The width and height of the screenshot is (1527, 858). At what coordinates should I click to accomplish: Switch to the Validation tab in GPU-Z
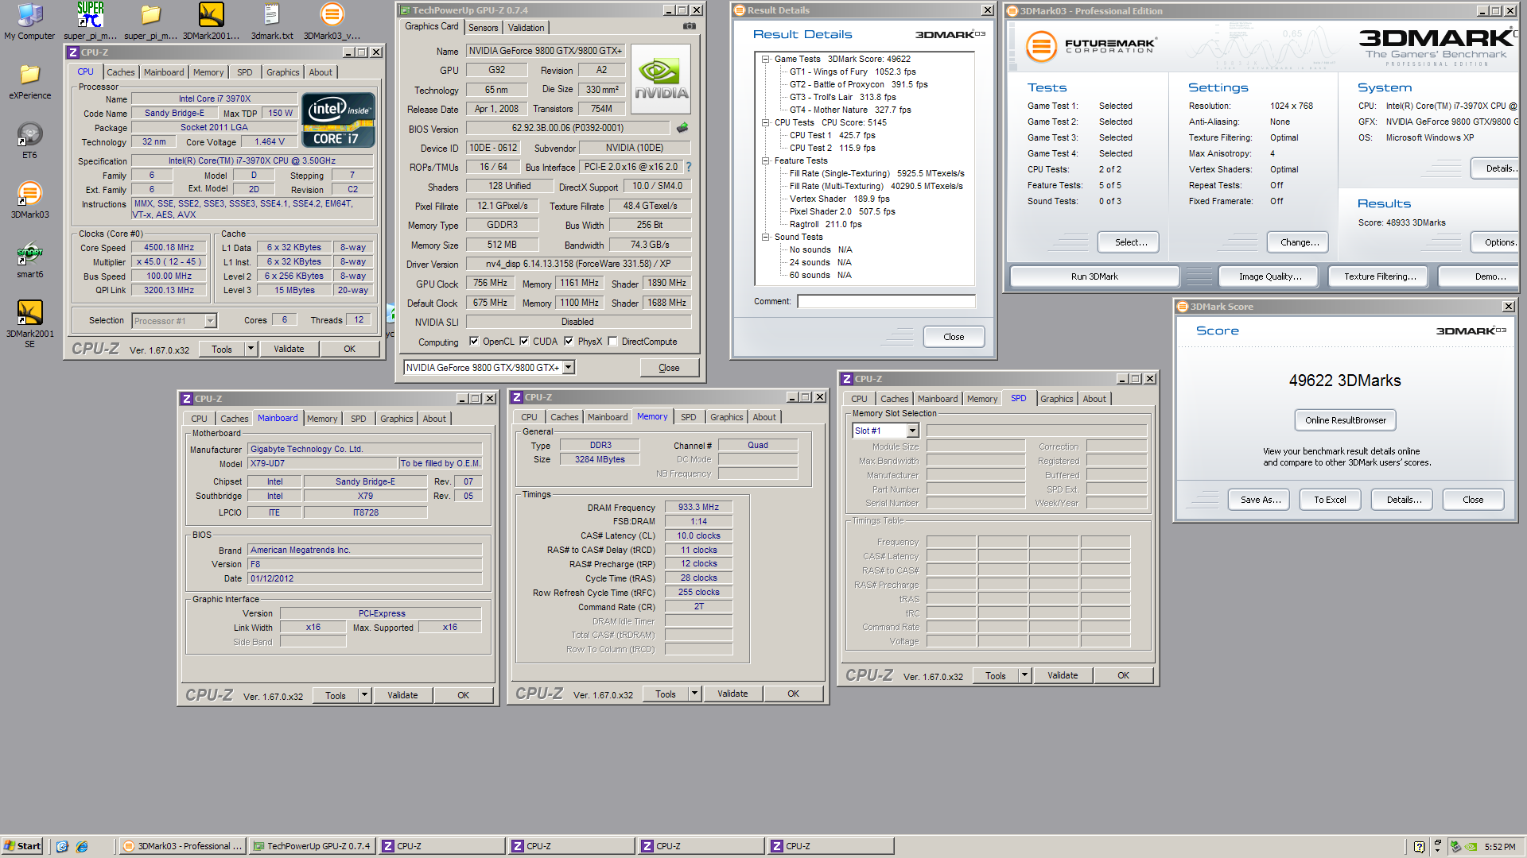click(x=526, y=28)
